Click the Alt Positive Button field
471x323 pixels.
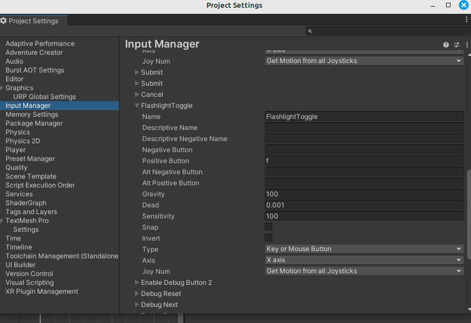pyautogui.click(x=364, y=183)
